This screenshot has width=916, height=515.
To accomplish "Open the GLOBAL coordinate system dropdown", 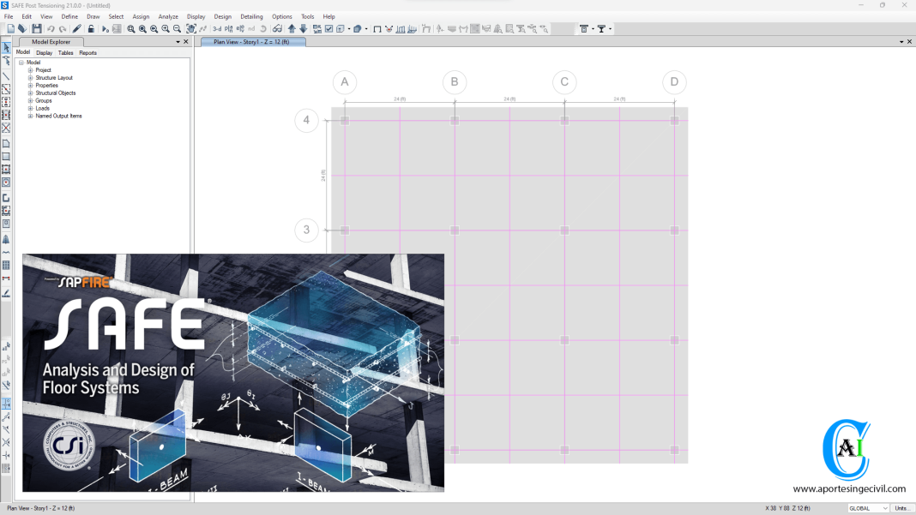I will (x=868, y=508).
